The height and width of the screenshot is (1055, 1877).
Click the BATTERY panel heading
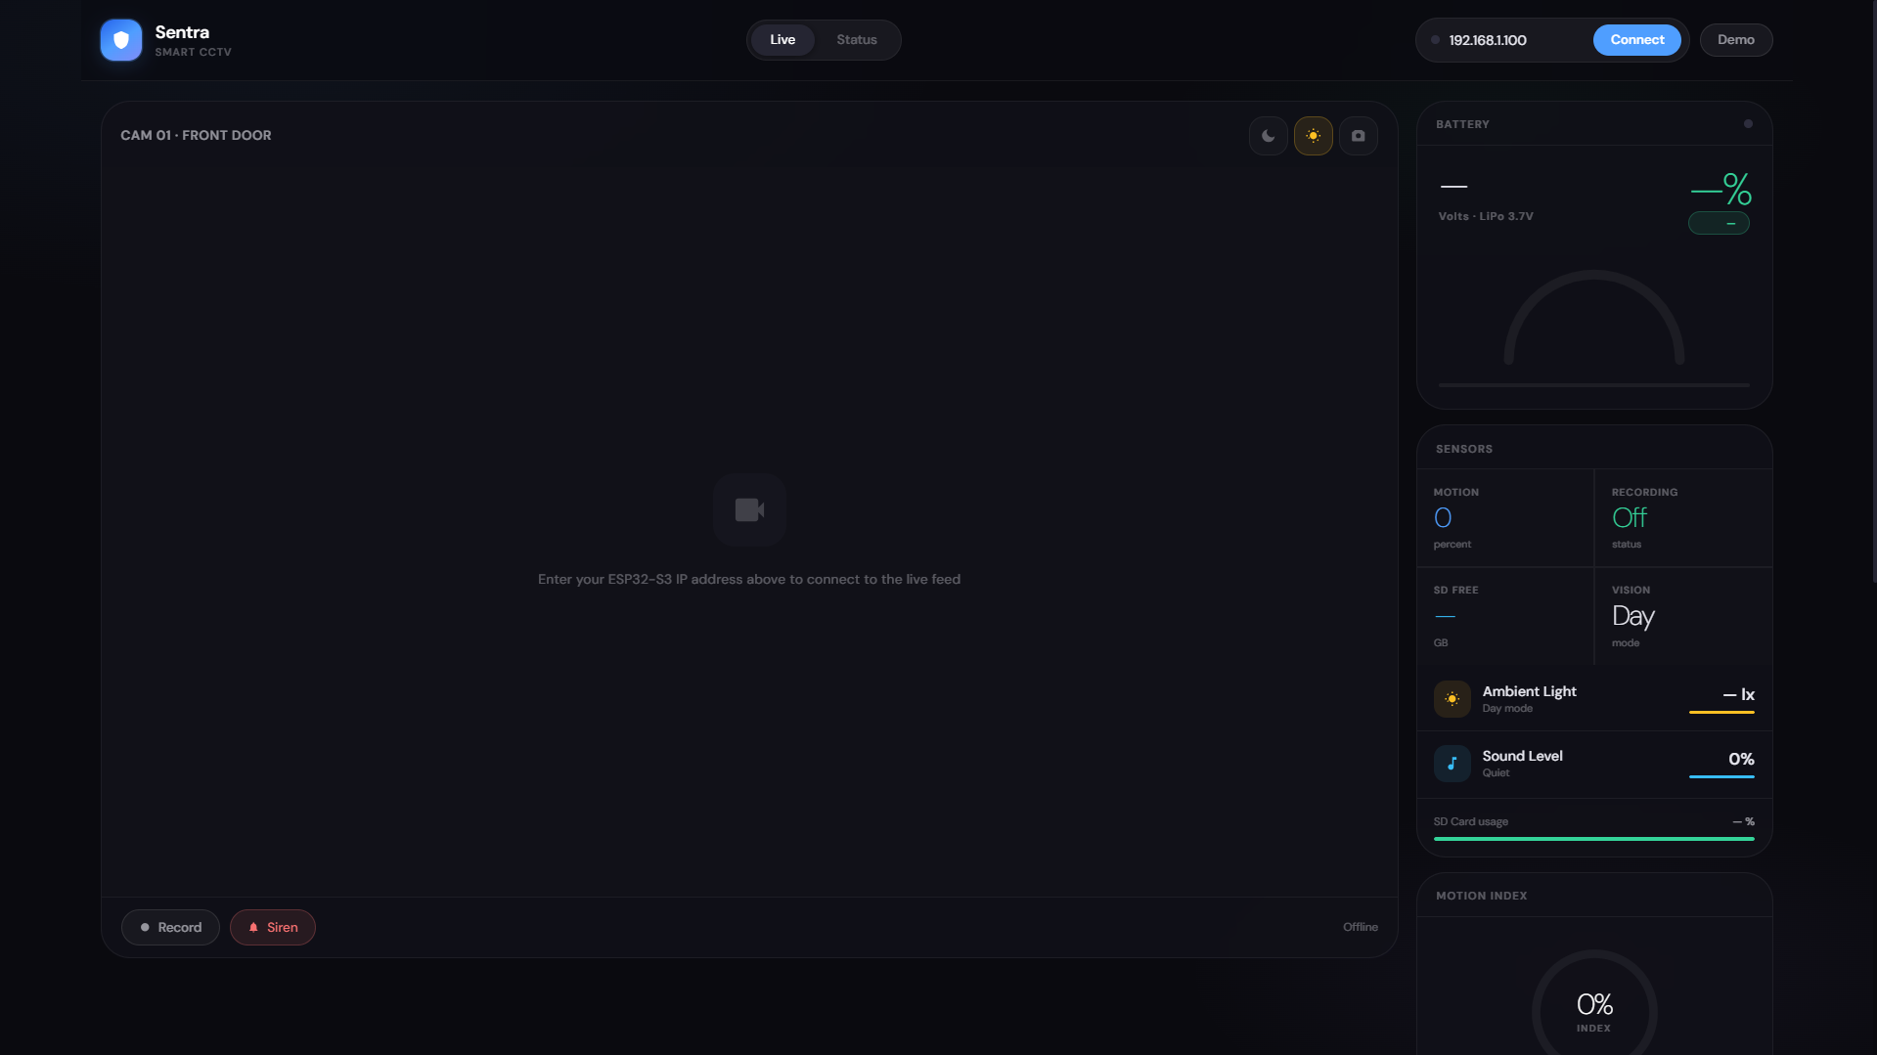[1462, 125]
